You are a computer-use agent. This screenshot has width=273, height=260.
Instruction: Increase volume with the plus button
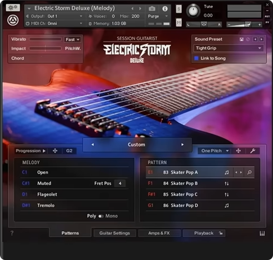point(259,25)
